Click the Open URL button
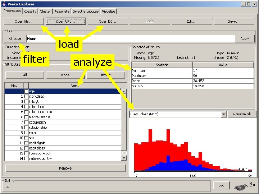The width and height of the screenshot is (259, 194). point(66,21)
